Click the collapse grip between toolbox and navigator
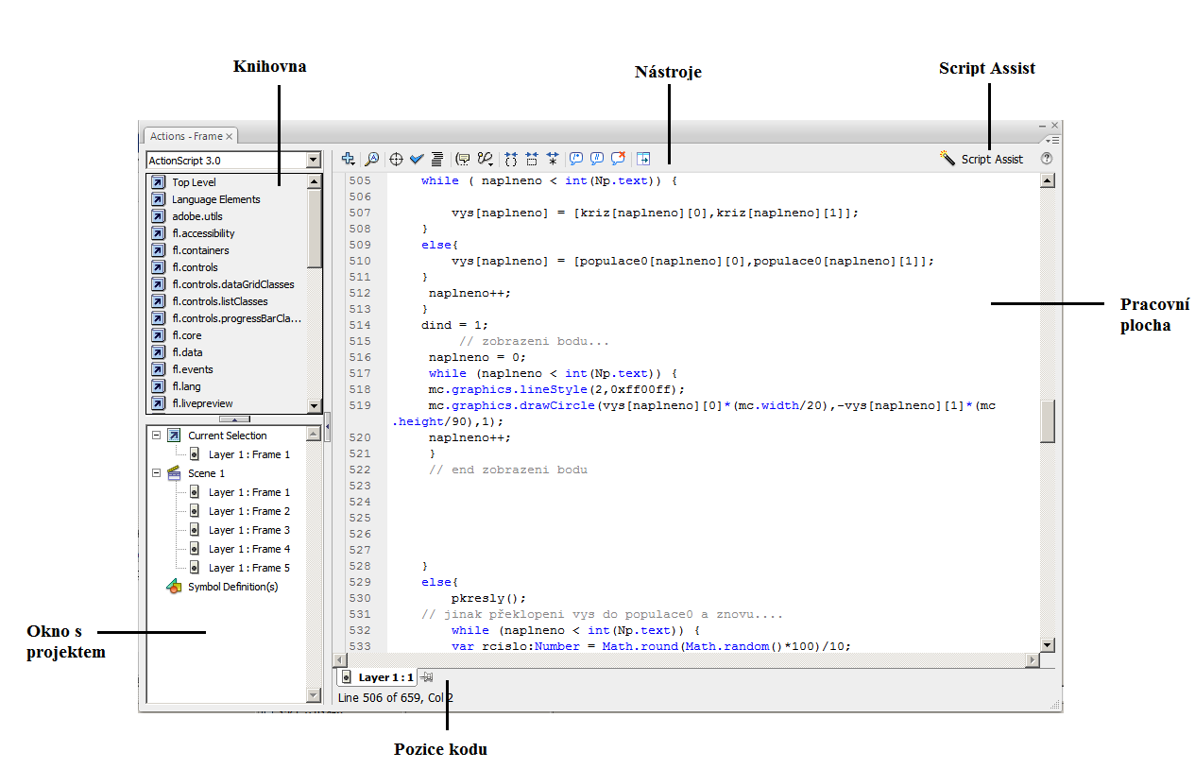This screenshot has height=769, width=1195. [234, 419]
